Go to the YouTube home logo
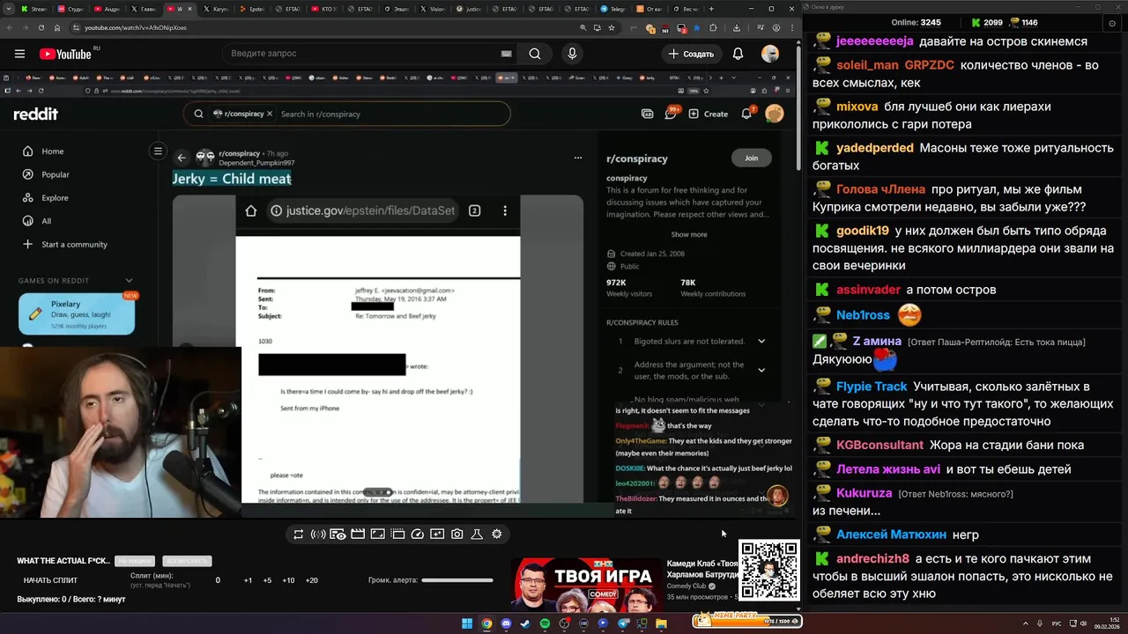 66,54
